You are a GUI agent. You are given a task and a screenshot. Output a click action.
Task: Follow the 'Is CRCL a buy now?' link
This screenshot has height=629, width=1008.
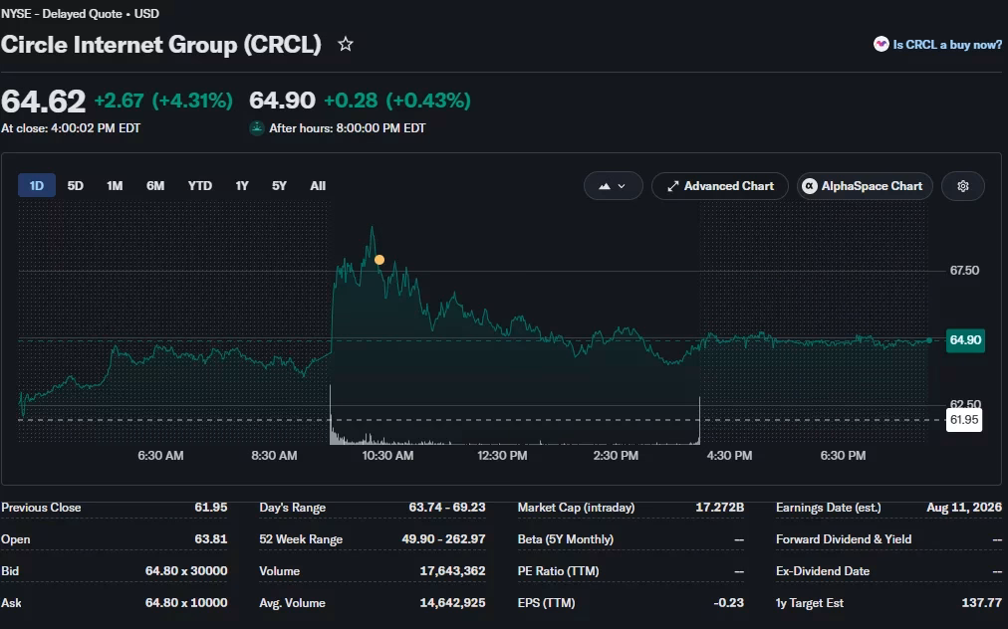coord(947,45)
